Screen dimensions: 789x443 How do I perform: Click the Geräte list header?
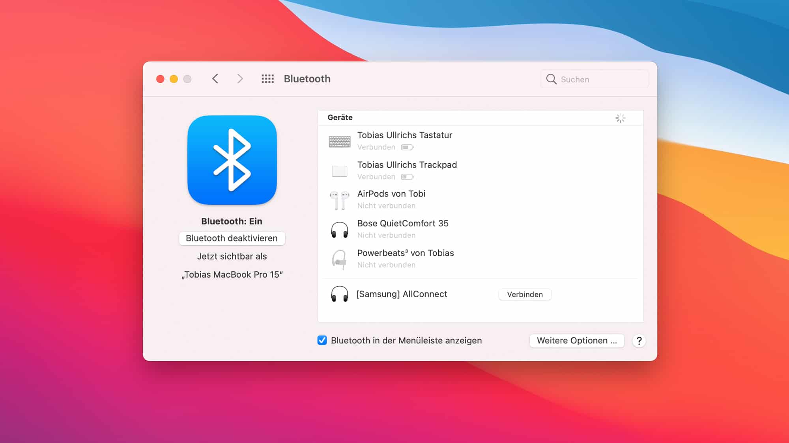481,118
